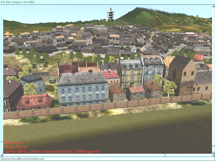Click the vertical scrollbar down arrow
The height and width of the screenshot is (161, 215).
coord(213,152)
